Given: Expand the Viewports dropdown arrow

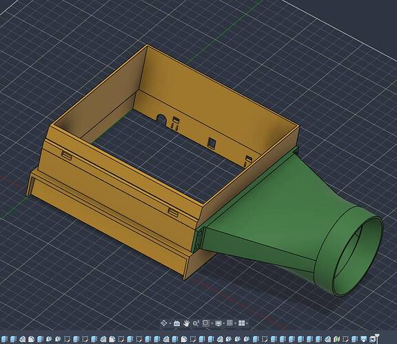Looking at the screenshot, I should [247, 323].
